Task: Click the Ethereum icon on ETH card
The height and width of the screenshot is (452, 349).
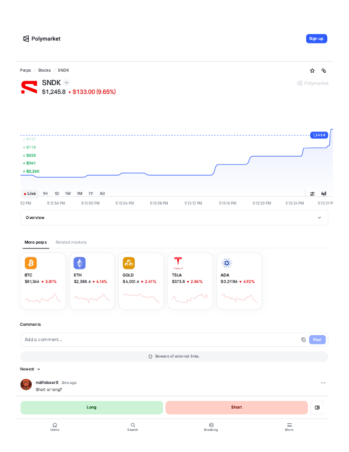Action: [80, 263]
